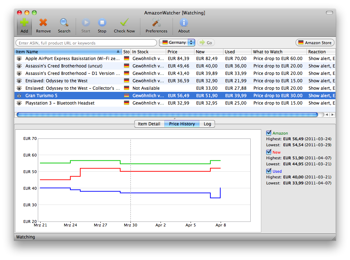Click German flag in Enslaved Collector's row
Image resolution: width=350 pixels, height=260 pixels.
tap(127, 88)
